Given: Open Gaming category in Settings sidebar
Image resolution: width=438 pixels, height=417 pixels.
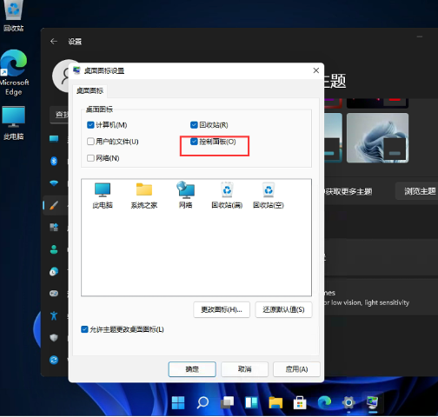Looking at the screenshot, I should 54,294.
